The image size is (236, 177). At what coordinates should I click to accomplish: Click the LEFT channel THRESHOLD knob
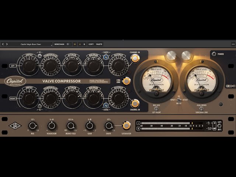[x=51, y=66]
